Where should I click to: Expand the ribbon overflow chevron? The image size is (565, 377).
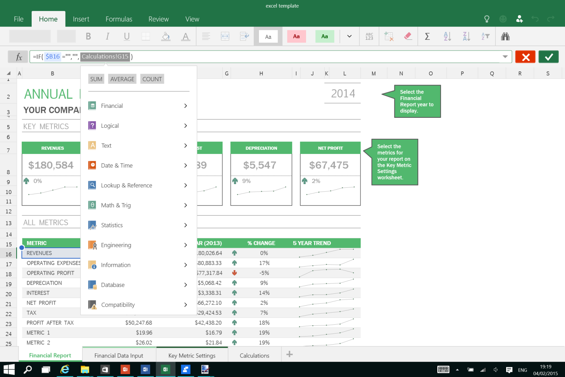click(349, 36)
